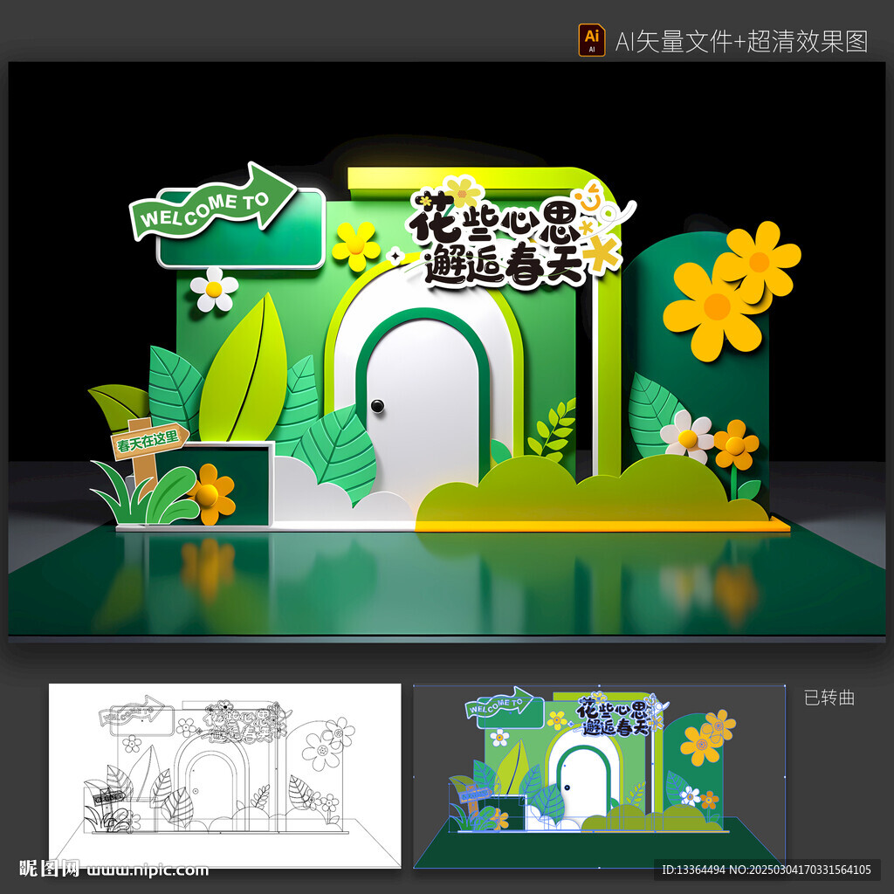This screenshot has height=894, width=894.
Task: Select the big yellow-green leaf
Action: (244, 371)
